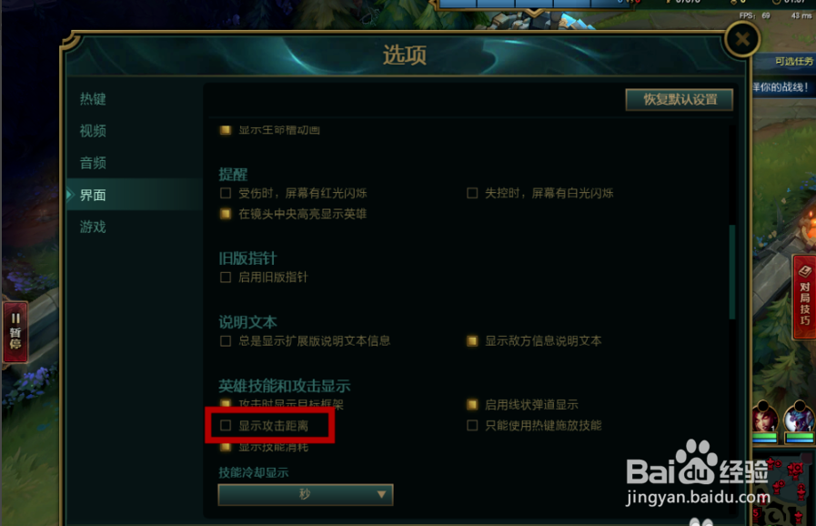Viewport: 816px width, 526px height.
Task: Go to the 游戏 tab
Action: (93, 227)
